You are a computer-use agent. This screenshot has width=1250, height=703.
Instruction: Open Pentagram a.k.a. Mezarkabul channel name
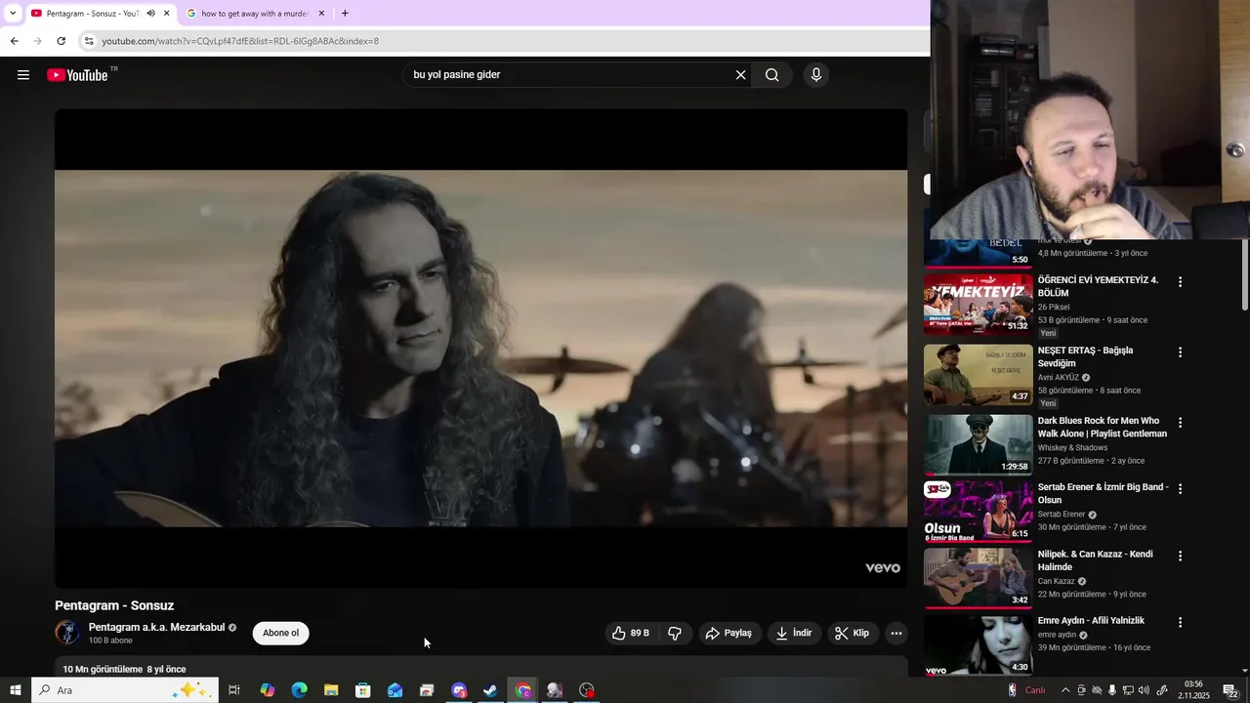[156, 627]
